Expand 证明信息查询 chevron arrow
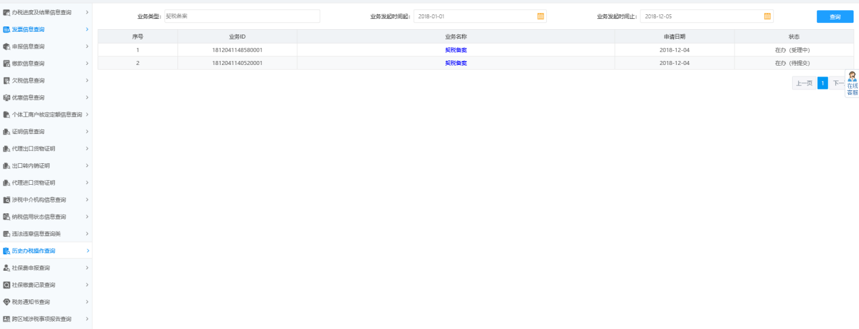Screen dimensions: 859x329 pos(87,131)
